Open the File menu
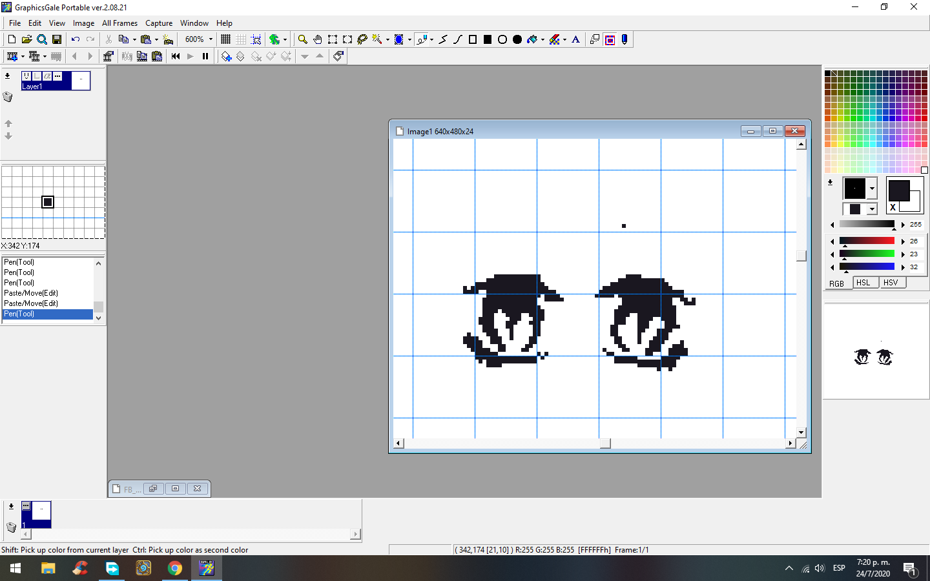Viewport: 930px width, 581px height. [15, 23]
